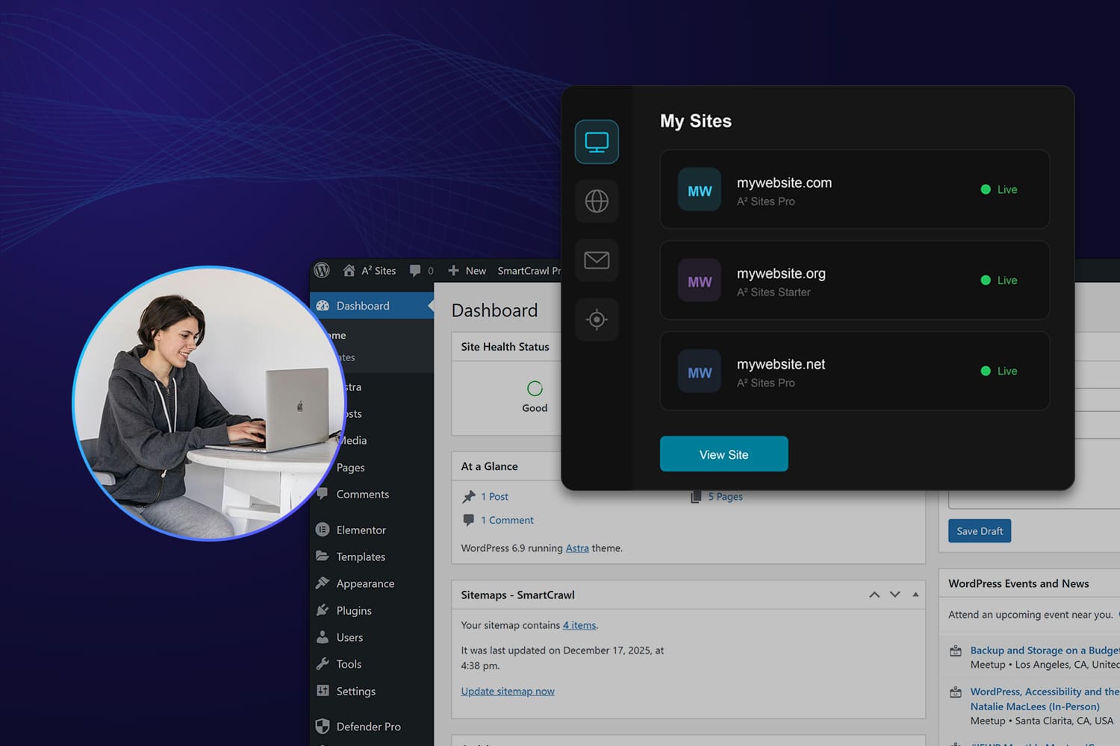Click the WordPress logo in admin bar
1120x746 pixels.
pyautogui.click(x=323, y=270)
